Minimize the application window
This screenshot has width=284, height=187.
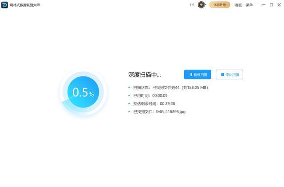(x=263, y=5)
